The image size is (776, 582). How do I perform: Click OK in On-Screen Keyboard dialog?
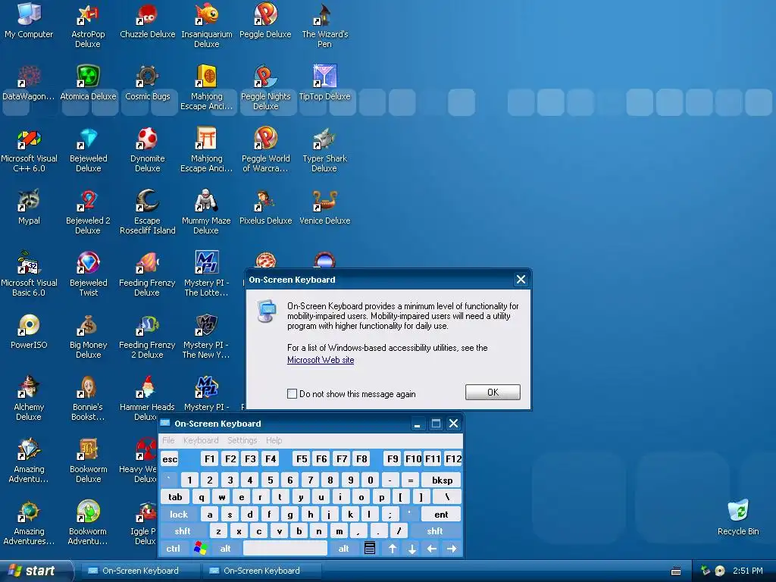[493, 392]
